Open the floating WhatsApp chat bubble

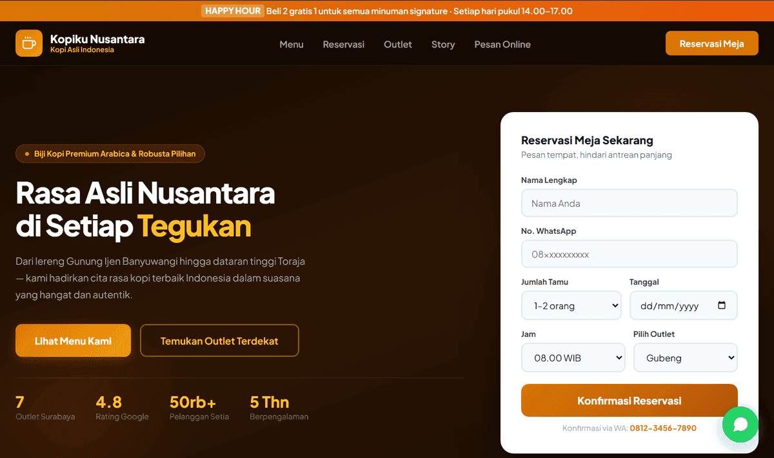pos(740,424)
